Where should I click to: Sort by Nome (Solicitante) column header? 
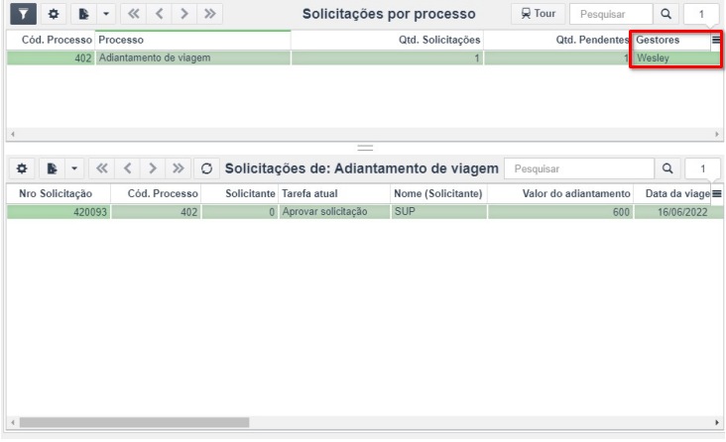438,193
